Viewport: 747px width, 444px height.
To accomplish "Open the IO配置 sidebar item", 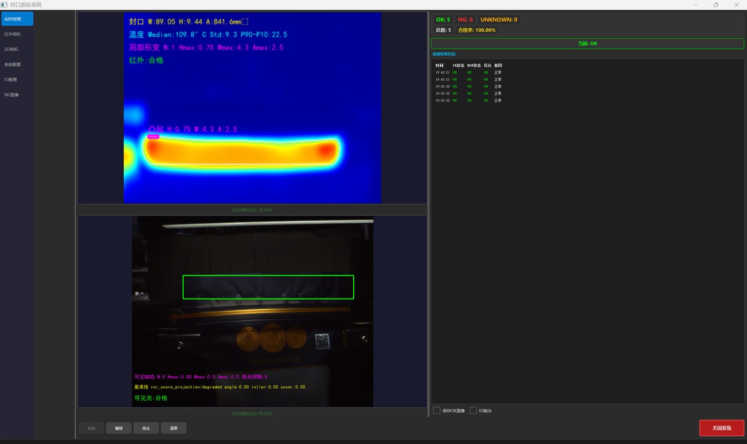I will click(x=18, y=79).
